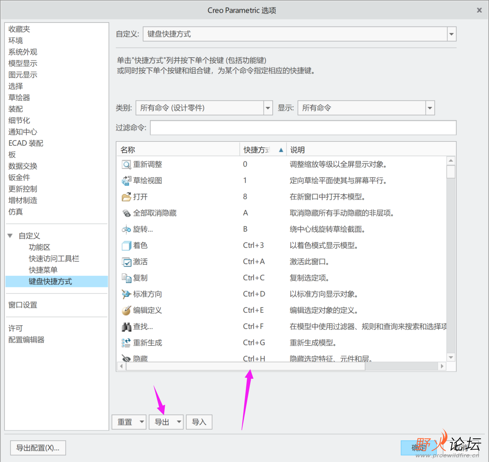Image resolution: width=489 pixels, height=462 pixels.
Task: Click shortcut cell 'Ctrl+3'
Action: (x=253, y=245)
